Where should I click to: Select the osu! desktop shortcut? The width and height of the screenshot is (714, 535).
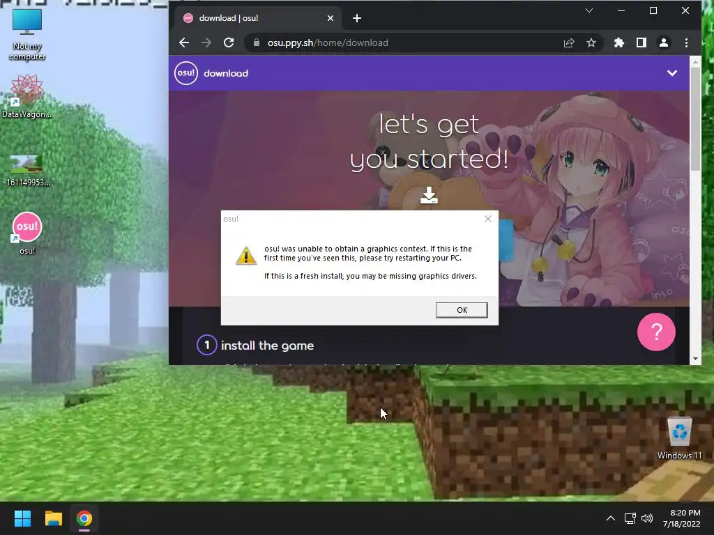point(27,233)
